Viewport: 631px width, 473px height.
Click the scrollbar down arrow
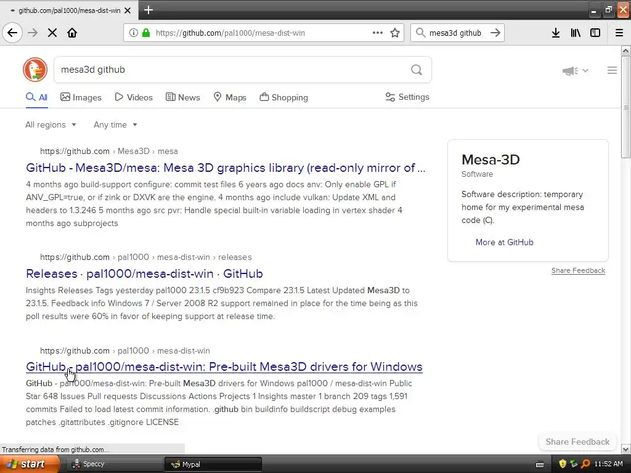pyautogui.click(x=625, y=449)
